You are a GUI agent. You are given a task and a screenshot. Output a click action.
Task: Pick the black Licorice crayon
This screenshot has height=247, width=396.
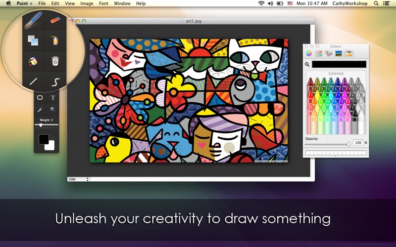click(354, 121)
